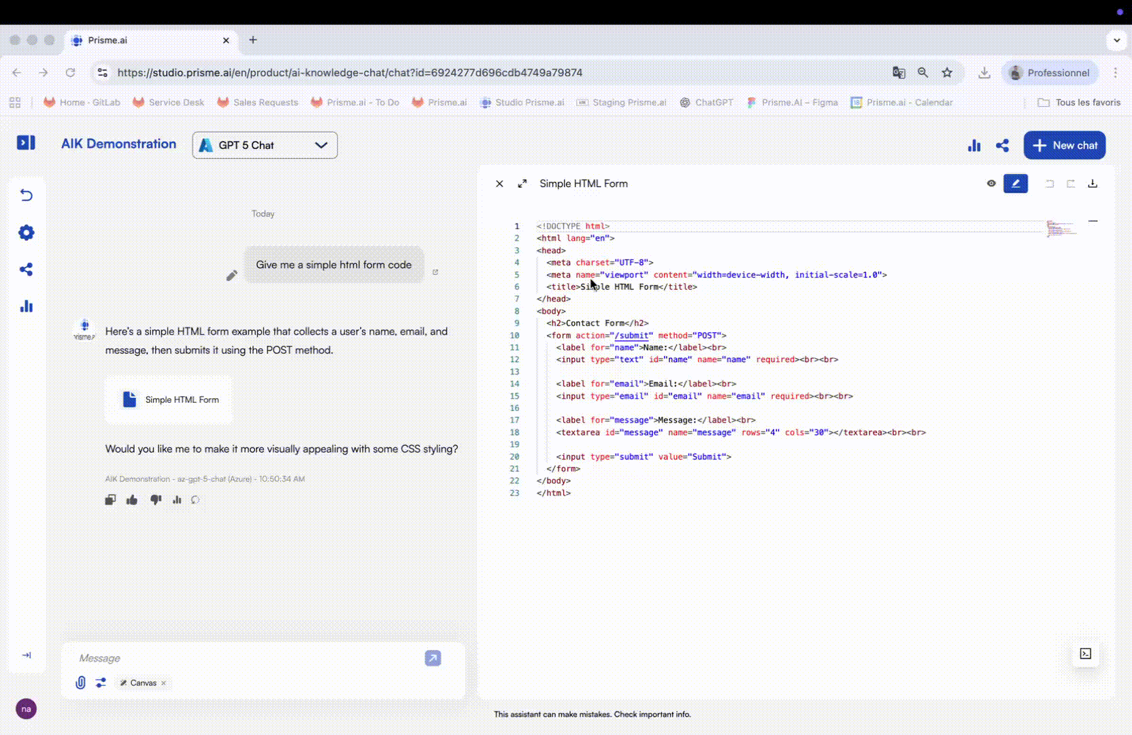Open settings gear in sidebar
Viewport: 1132px width, 735px height.
coord(26,233)
